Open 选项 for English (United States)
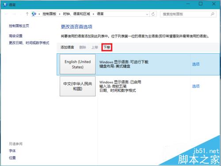Viewport: 221px width, 166px height. (196, 64)
